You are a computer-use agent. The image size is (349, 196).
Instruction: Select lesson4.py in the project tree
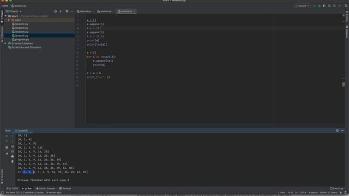click(x=22, y=32)
